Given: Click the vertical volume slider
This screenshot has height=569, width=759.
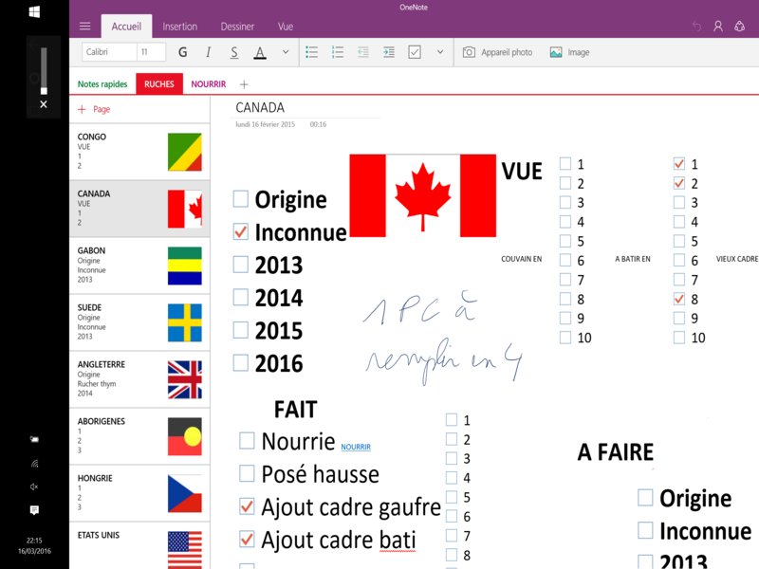Looking at the screenshot, I should (43, 76).
